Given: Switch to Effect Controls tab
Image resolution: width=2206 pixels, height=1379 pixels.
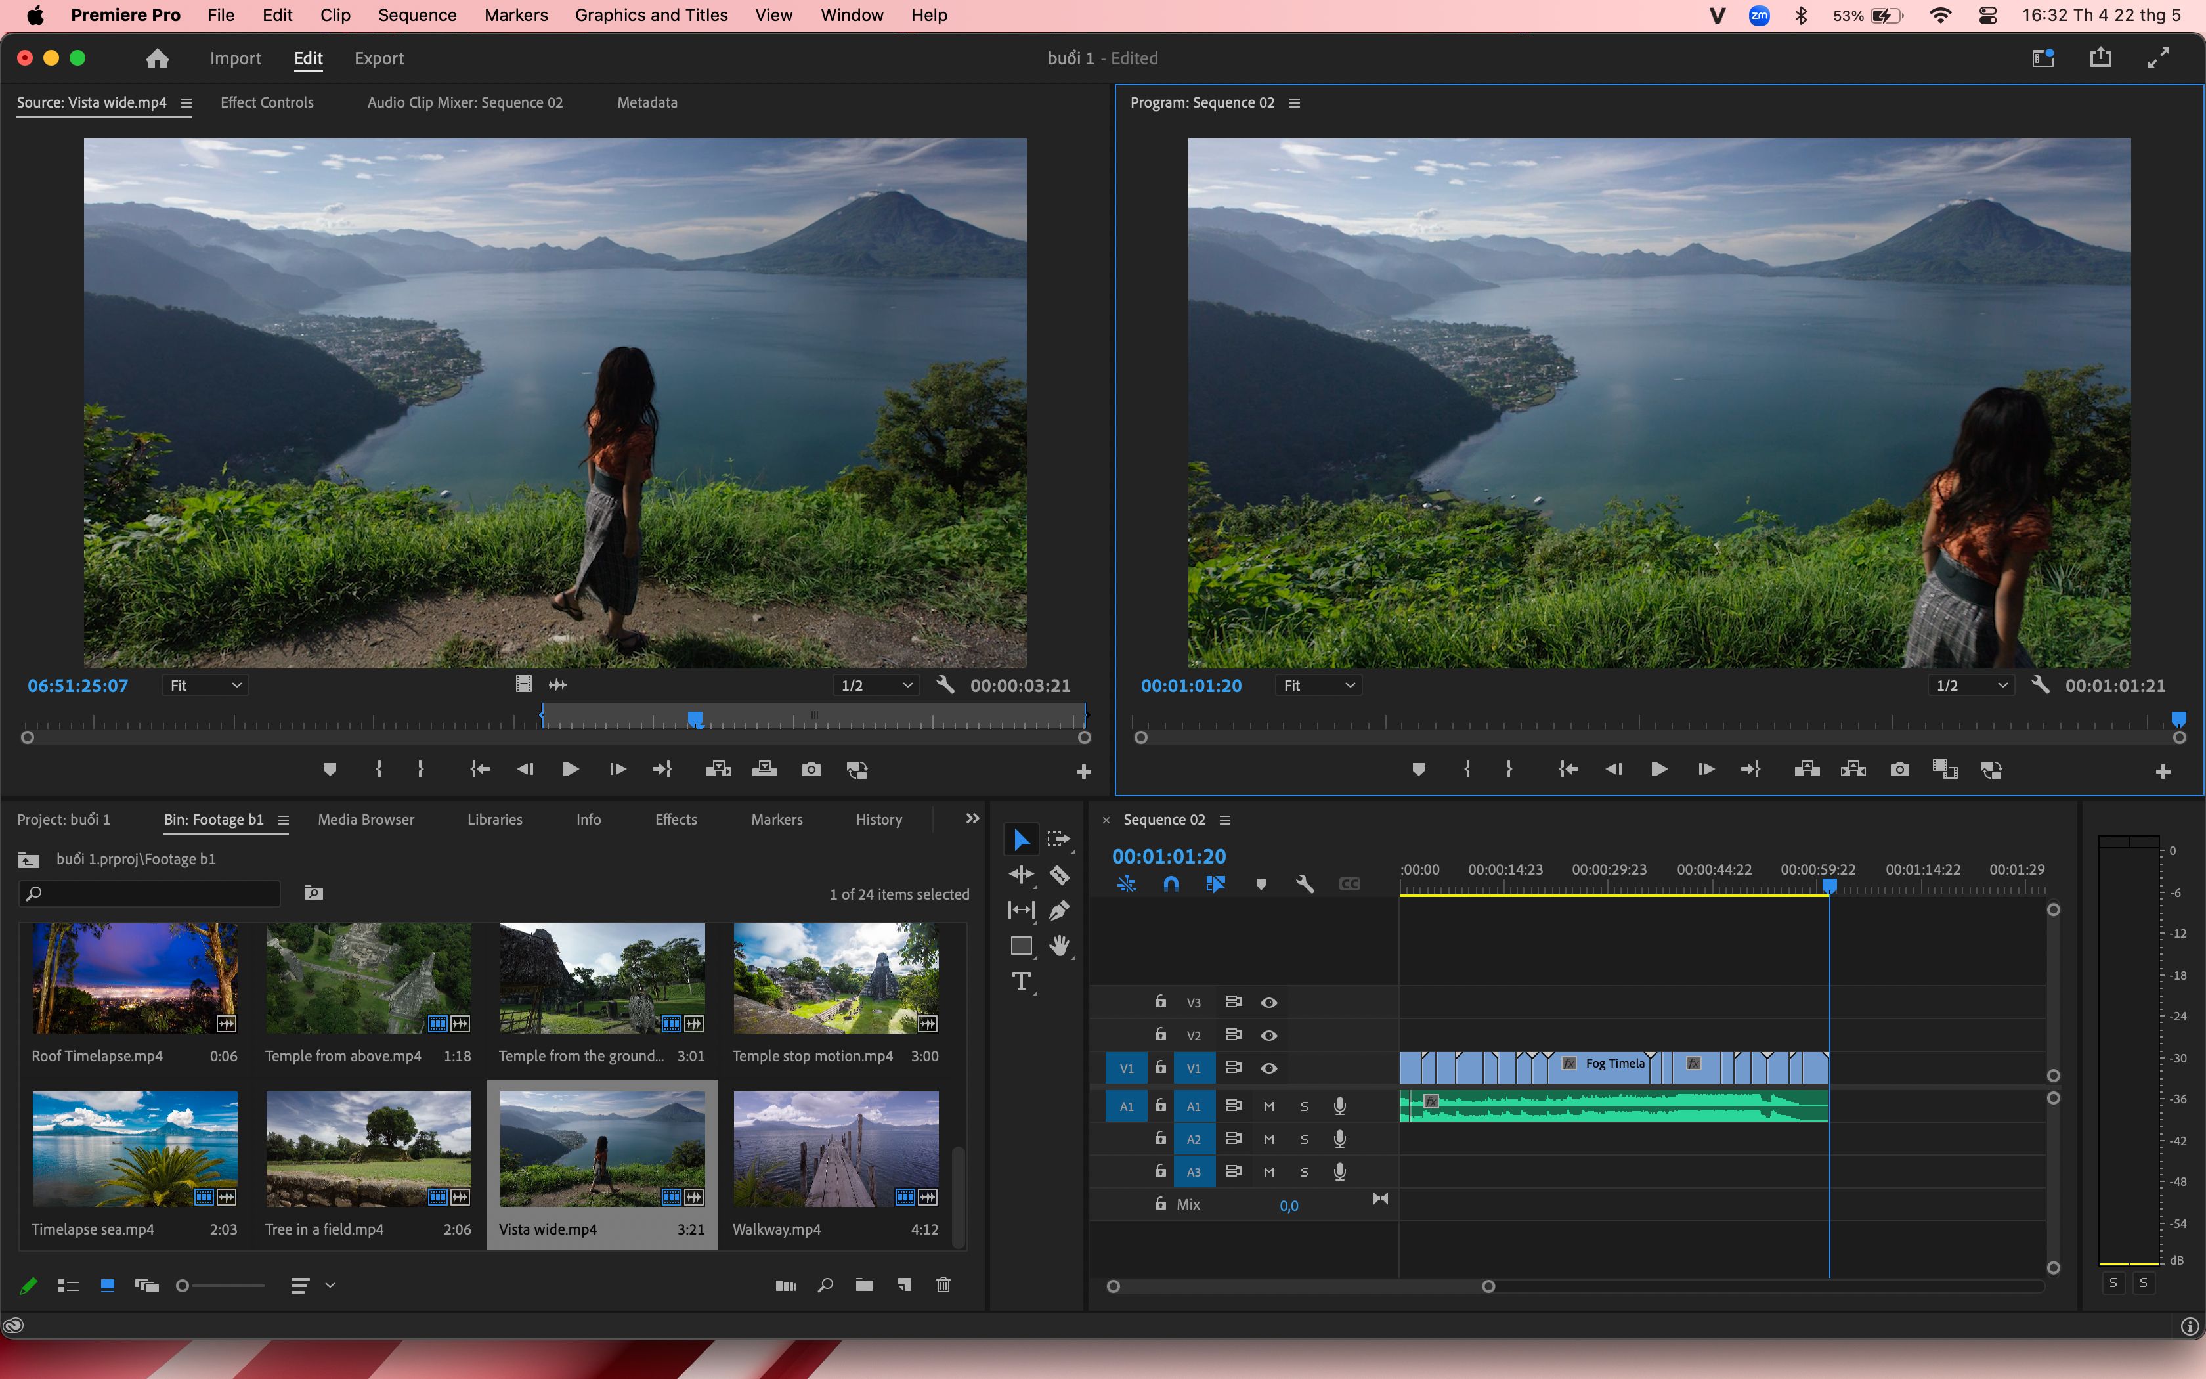Looking at the screenshot, I should coord(266,102).
